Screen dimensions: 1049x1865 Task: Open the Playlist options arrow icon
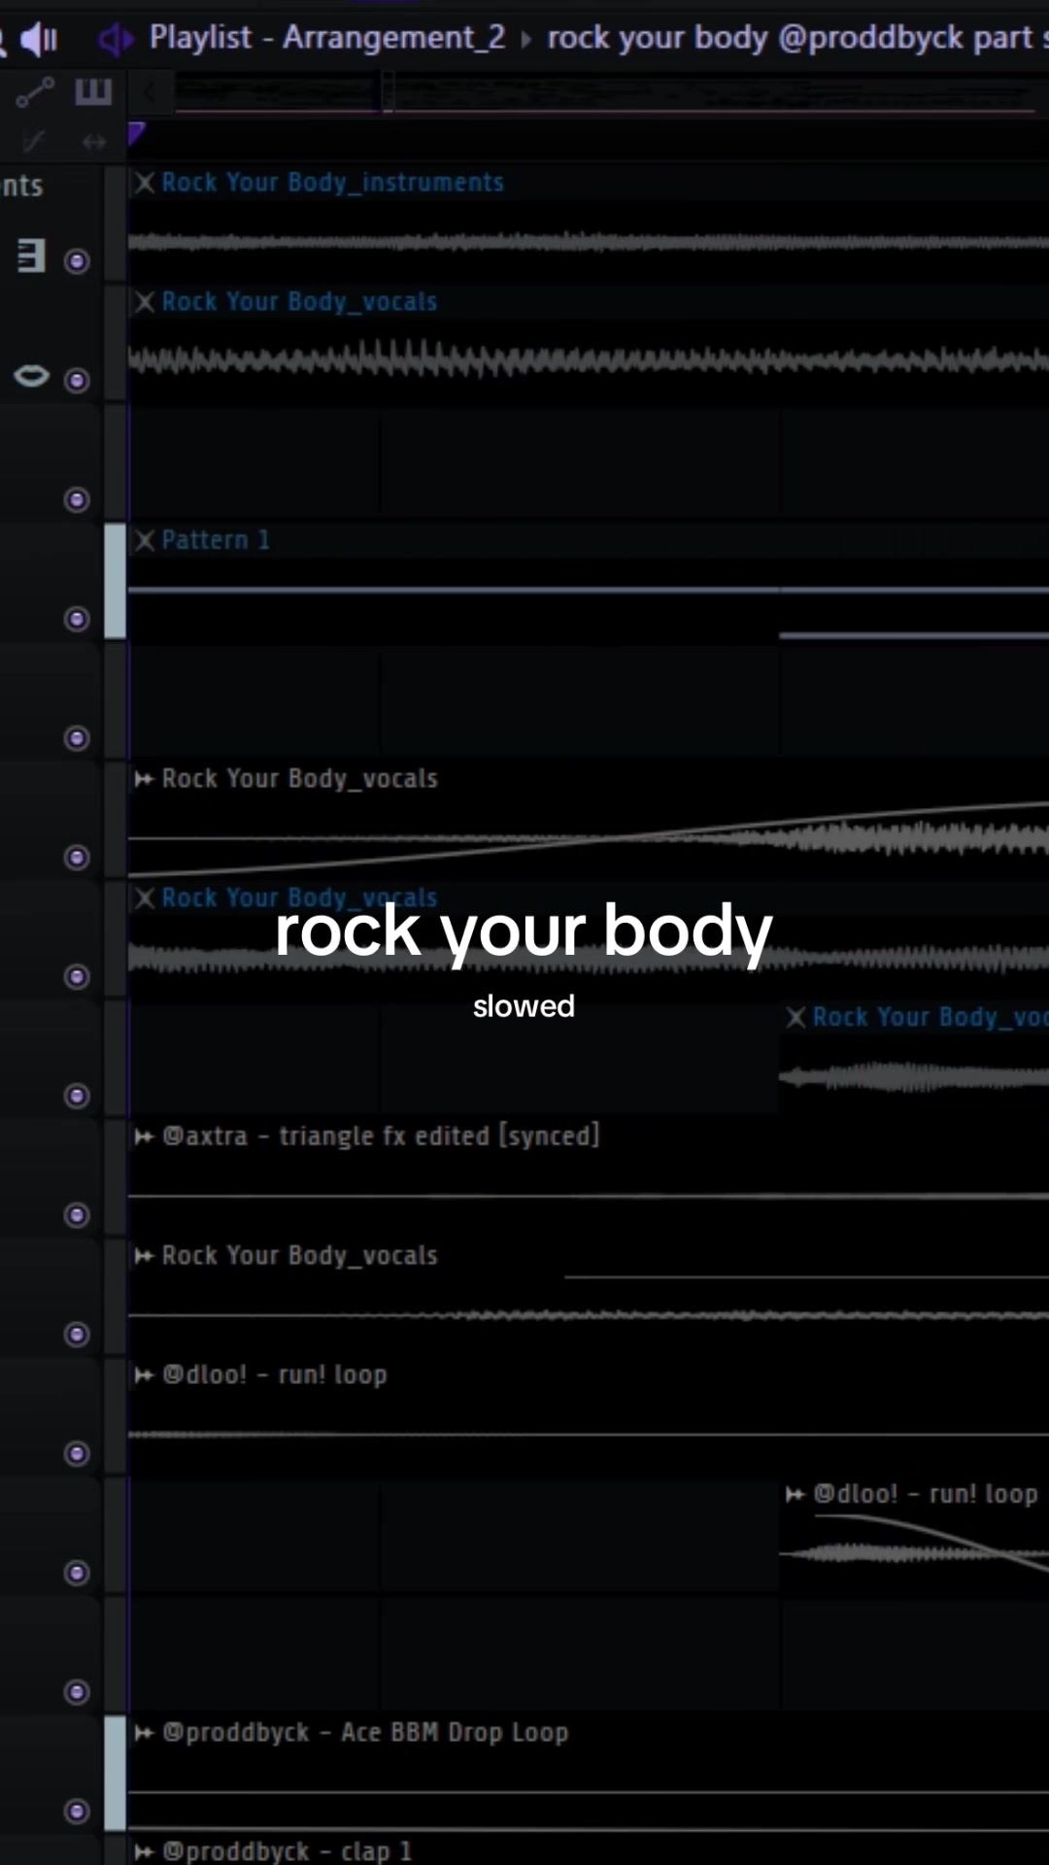pyautogui.click(x=116, y=39)
